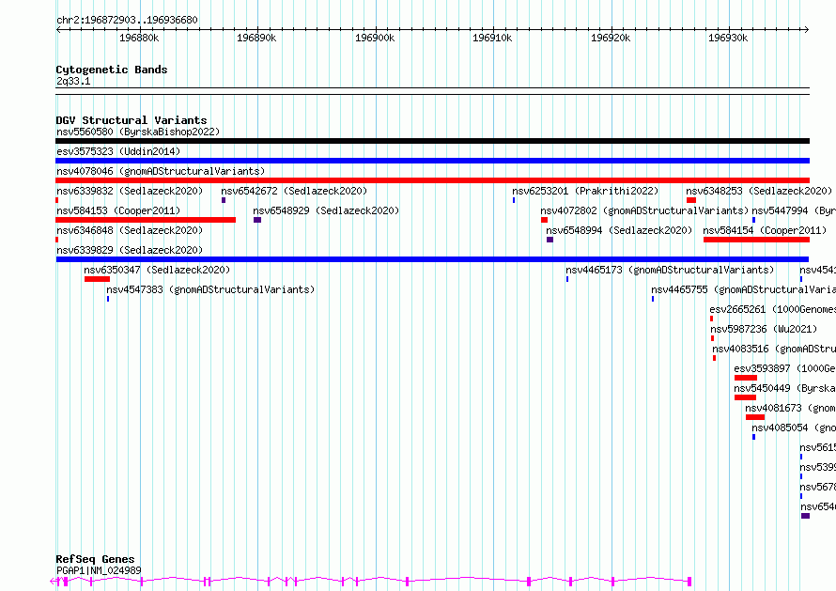Screen dimensions: 836x591
Task: Open esv3575323 (Uddin2014) label
Action: coord(118,151)
